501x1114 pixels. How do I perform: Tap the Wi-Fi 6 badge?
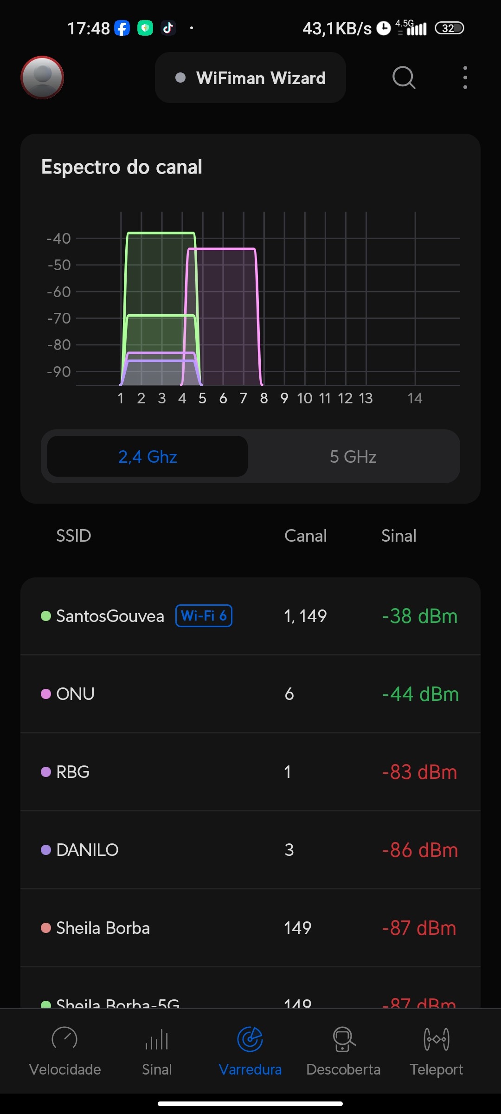tap(204, 616)
